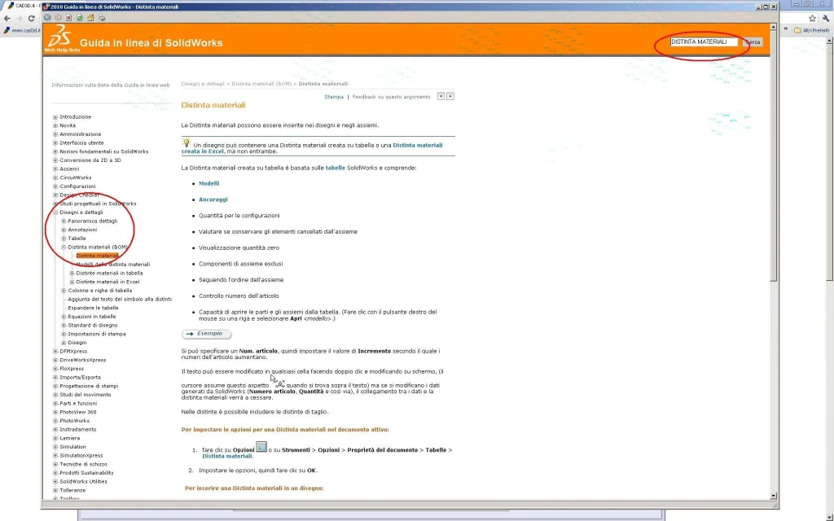Click the blue Back arrow in help toolbar
The width and height of the screenshot is (834, 521).
pos(47,18)
